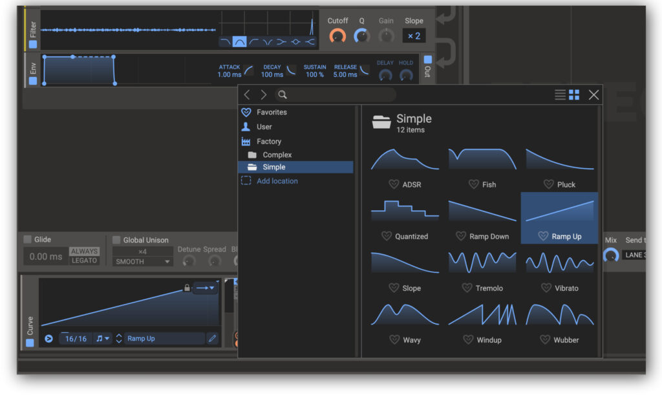
Task: Click the Slope ×2 value box
Action: pyautogui.click(x=414, y=36)
